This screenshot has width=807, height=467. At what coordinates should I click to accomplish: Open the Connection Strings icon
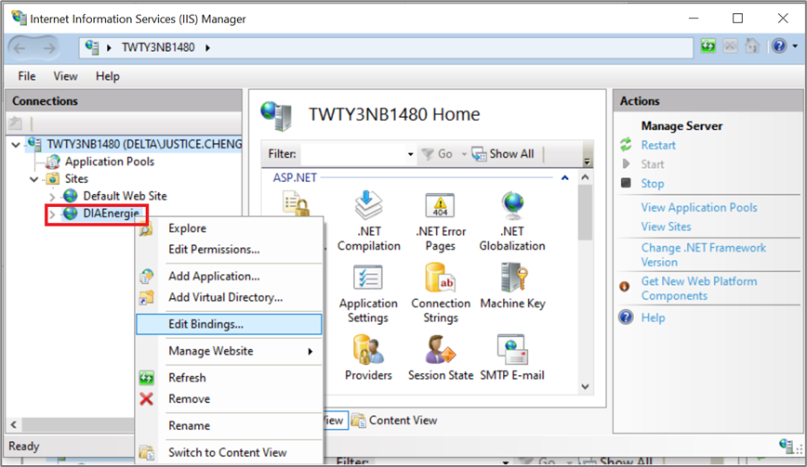[x=440, y=292]
